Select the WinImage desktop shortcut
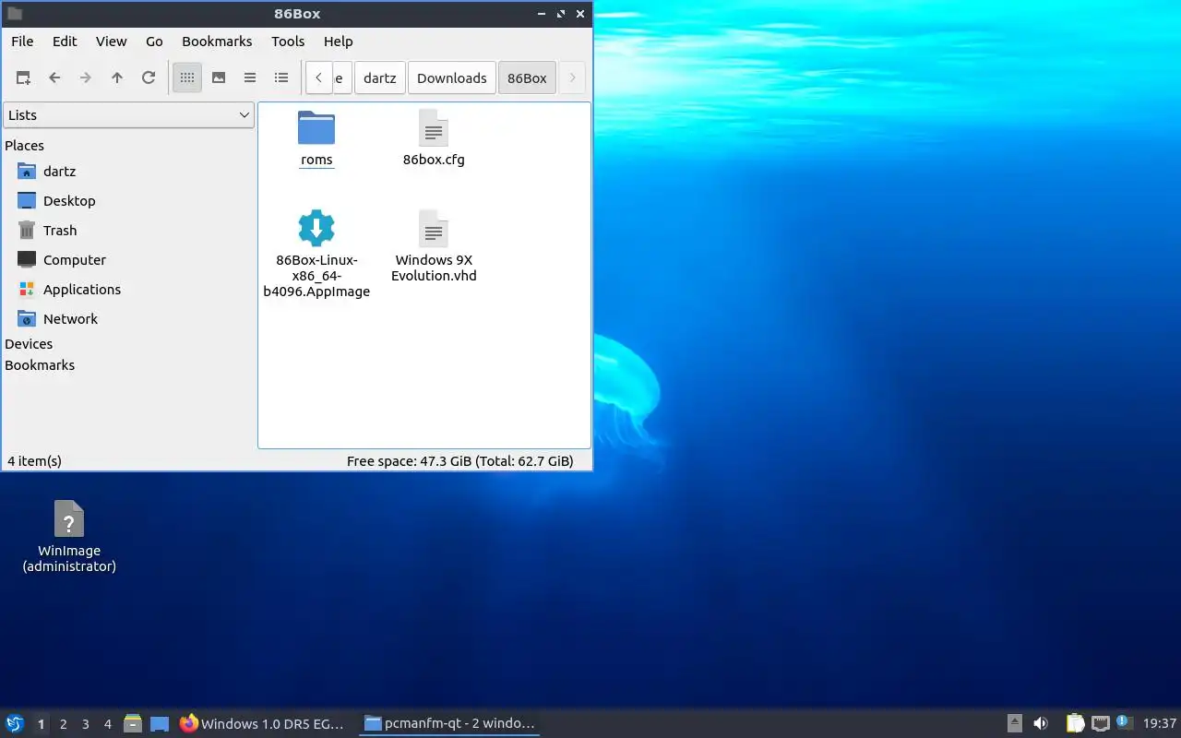 [69, 519]
